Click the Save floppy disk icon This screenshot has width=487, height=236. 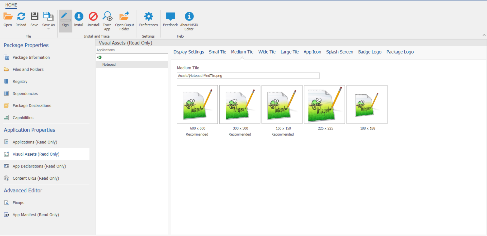pyautogui.click(x=34, y=16)
